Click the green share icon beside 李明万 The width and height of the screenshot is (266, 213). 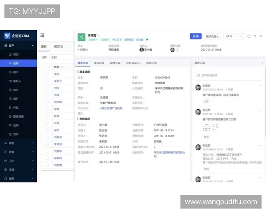[81, 37]
